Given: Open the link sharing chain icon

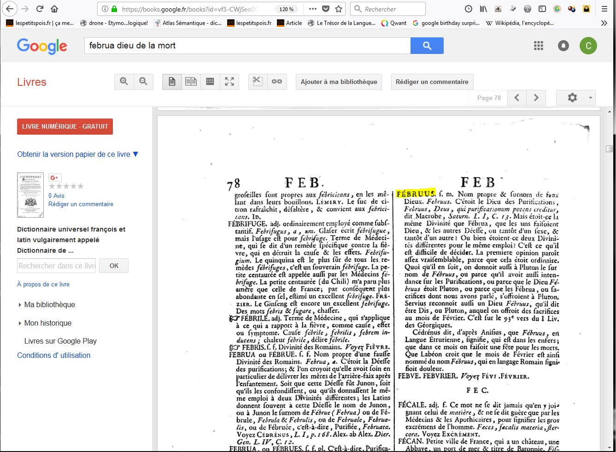Looking at the screenshot, I should point(276,82).
